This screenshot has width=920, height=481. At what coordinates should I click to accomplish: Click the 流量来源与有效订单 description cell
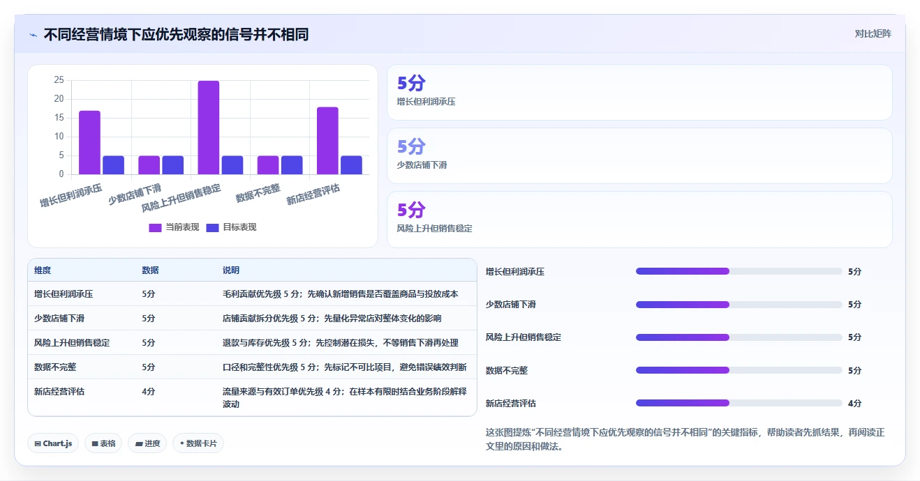(x=345, y=397)
